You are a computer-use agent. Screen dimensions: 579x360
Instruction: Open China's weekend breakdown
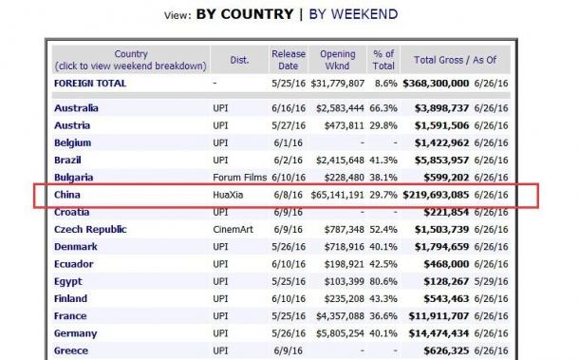67,195
